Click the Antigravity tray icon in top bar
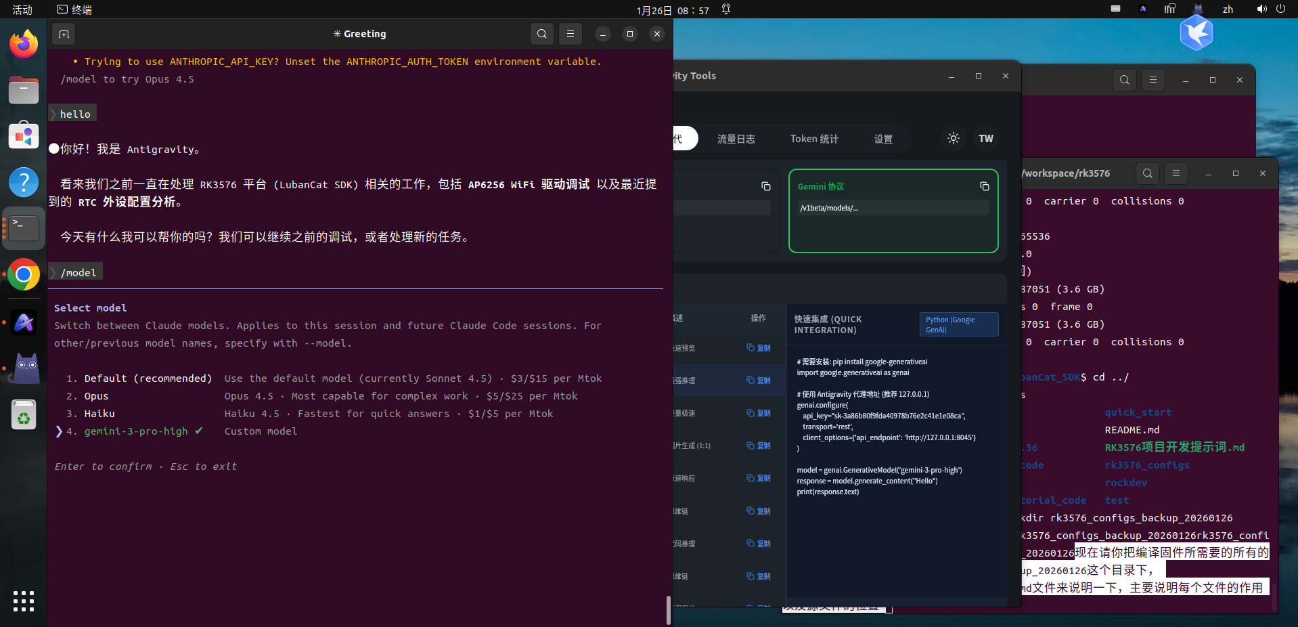The height and width of the screenshot is (627, 1298). coord(1143,9)
